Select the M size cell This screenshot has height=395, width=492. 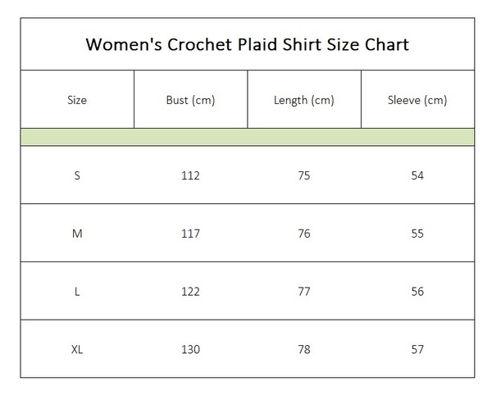[77, 234]
